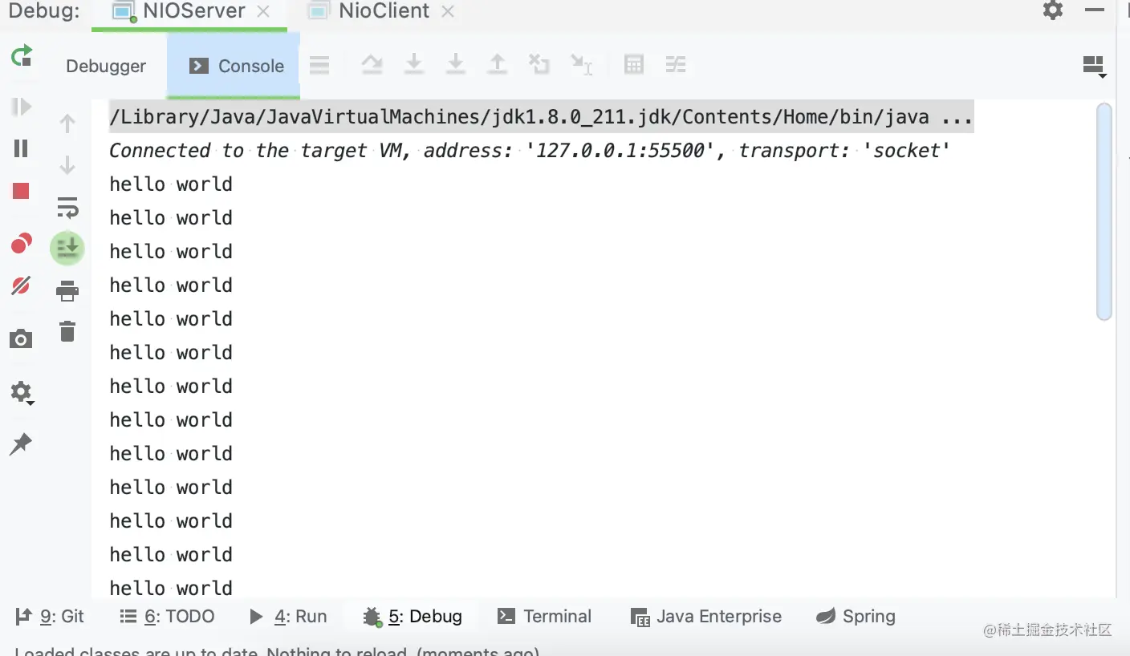Open the 9: Git tool window
The image size is (1130, 656).
51,616
